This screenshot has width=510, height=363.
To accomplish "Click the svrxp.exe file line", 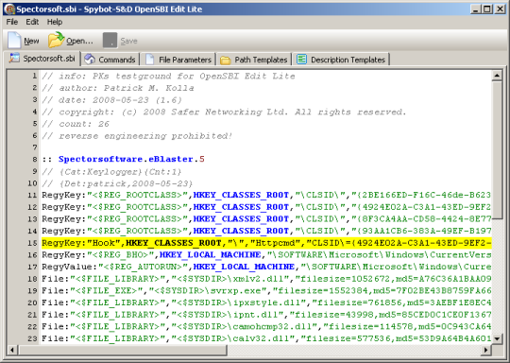I will point(266,290).
